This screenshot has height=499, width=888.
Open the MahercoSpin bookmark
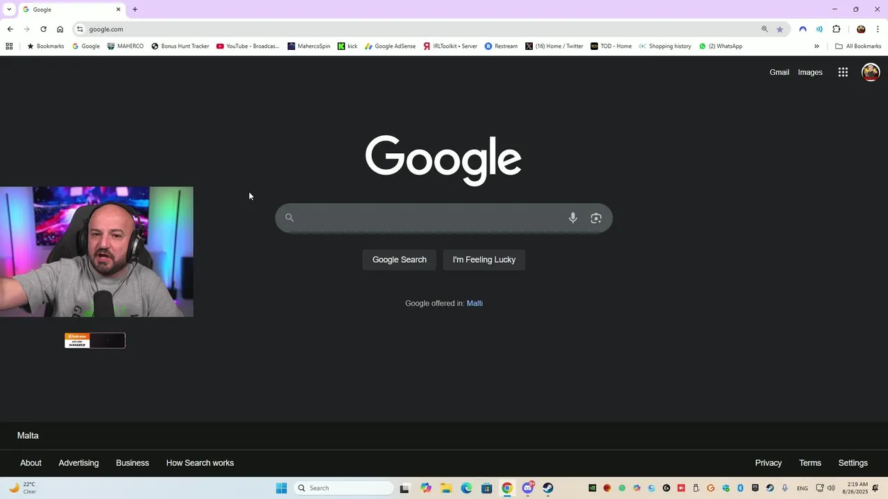[x=309, y=46]
